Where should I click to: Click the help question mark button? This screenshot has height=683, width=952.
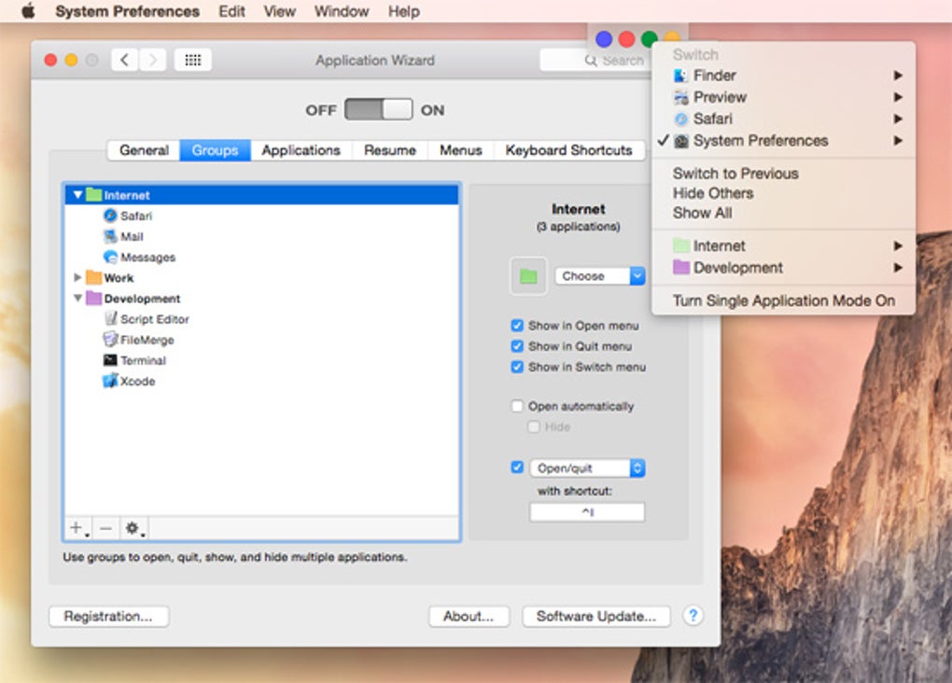pyautogui.click(x=693, y=616)
